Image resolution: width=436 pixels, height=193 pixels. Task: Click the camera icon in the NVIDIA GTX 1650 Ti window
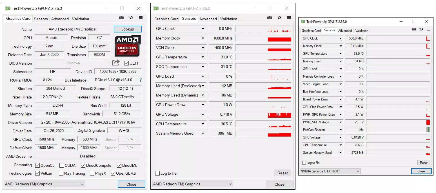click(x=414, y=29)
